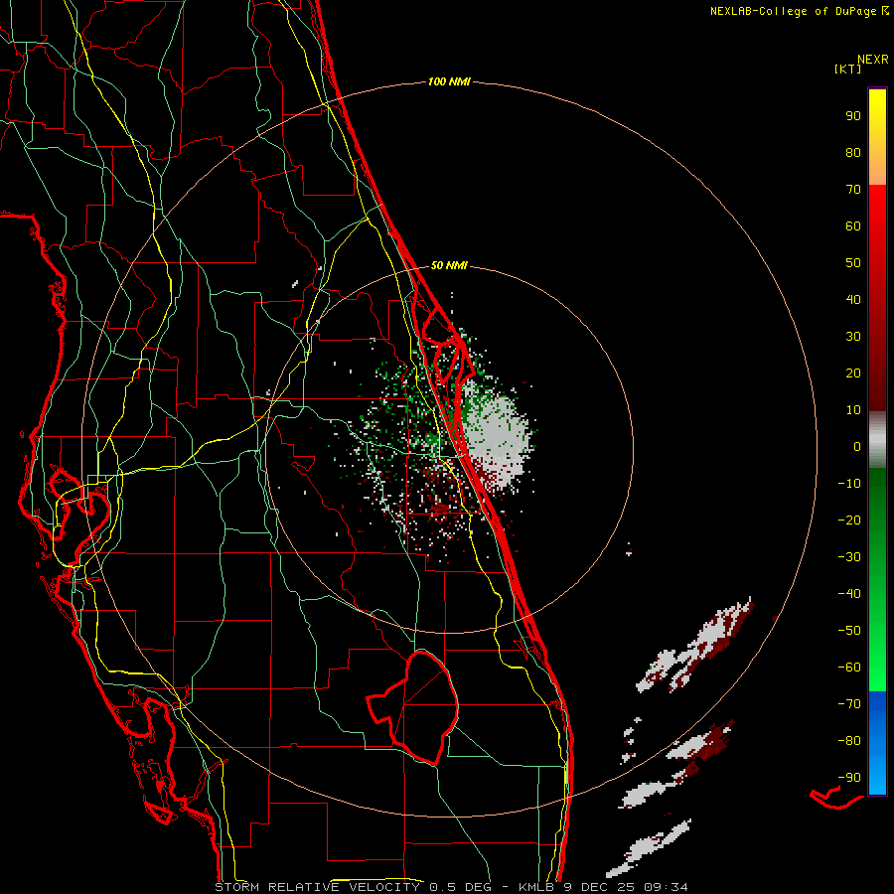Pick the light blue band ending the color bar
The image size is (894, 894).
[877, 776]
